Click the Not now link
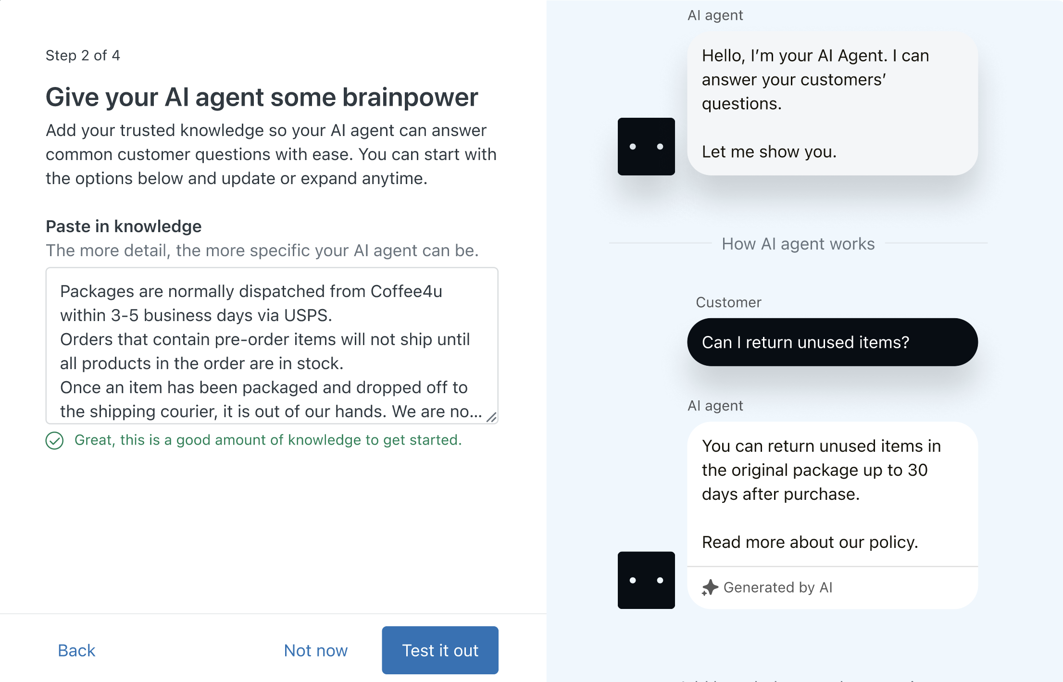This screenshot has height=682, width=1063. point(315,650)
